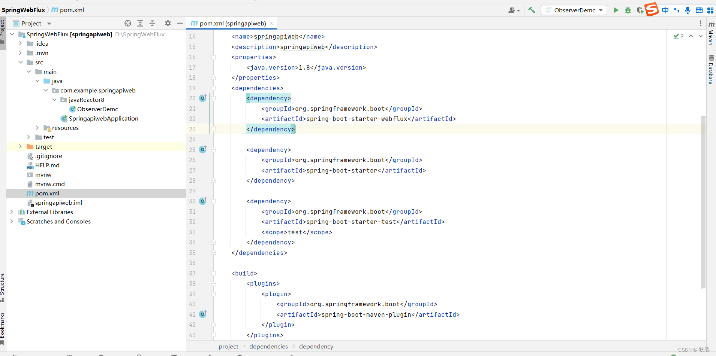Open ObserverDemc run configuration dropdown
The height and width of the screenshot is (356, 716).
(574, 10)
